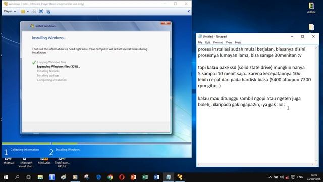Open the Help menu in Notepad
Screen dimensions: 323x182
tap(238, 42)
